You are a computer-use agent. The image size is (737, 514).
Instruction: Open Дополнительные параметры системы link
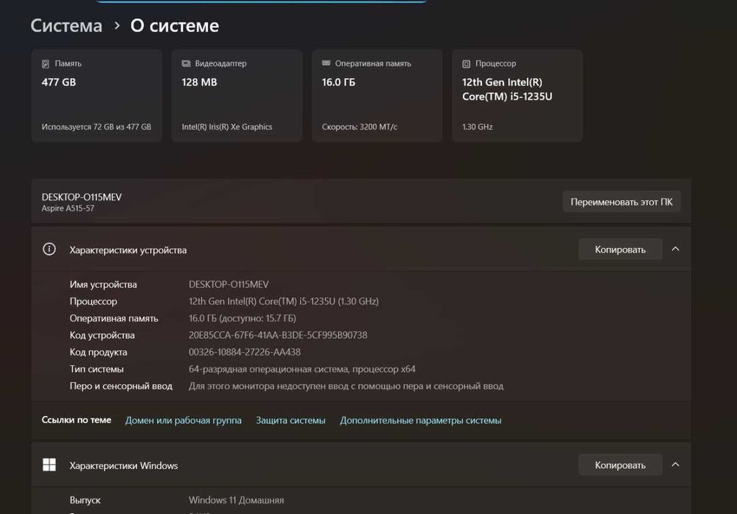pyautogui.click(x=421, y=420)
